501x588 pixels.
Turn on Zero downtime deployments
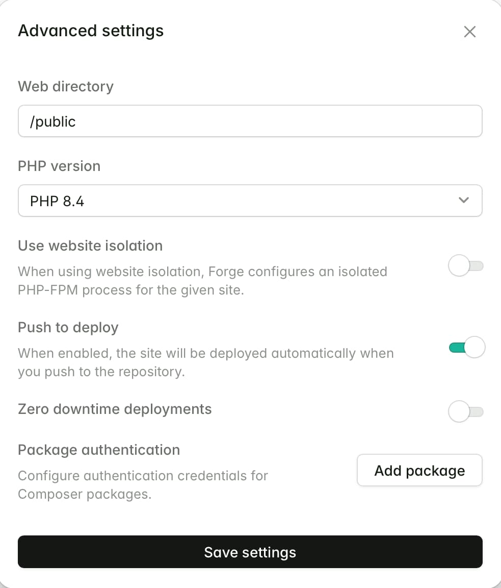465,411
